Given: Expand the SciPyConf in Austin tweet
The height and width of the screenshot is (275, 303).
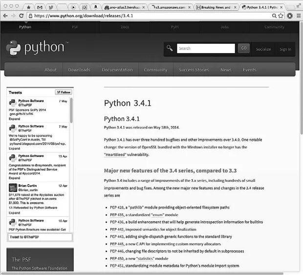Looking at the screenshot, I should [14, 148].
